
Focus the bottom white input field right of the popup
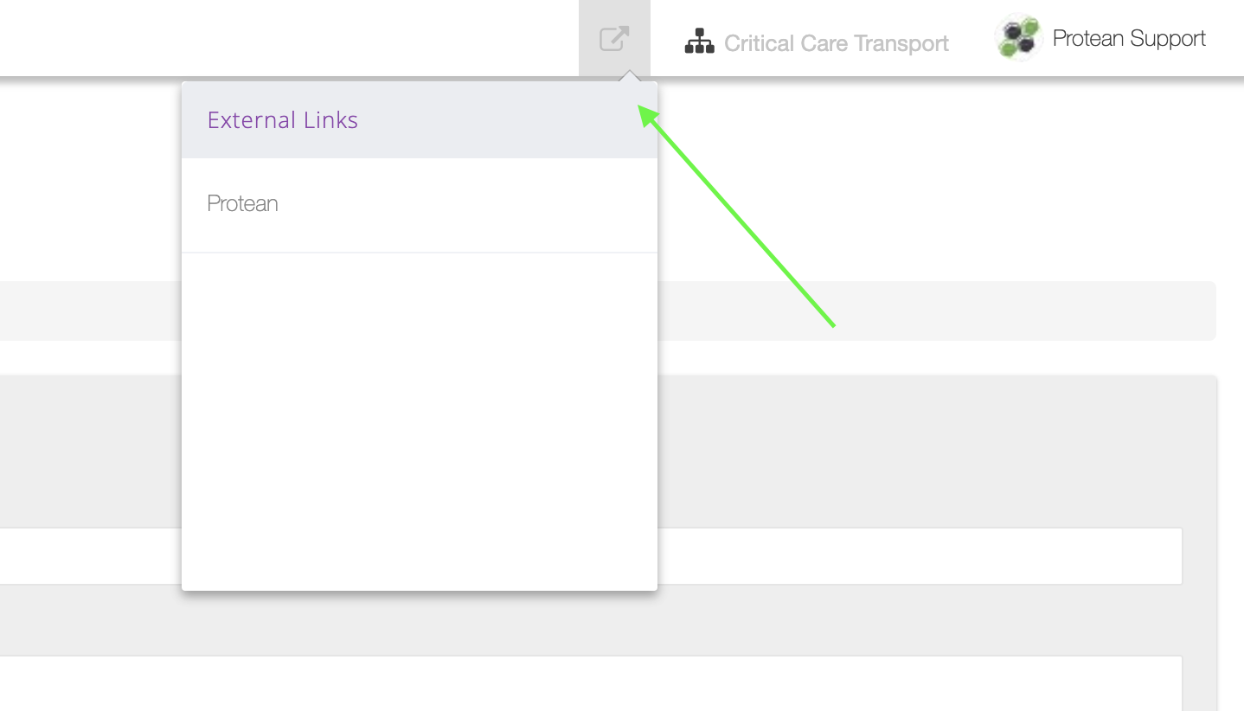(920, 683)
